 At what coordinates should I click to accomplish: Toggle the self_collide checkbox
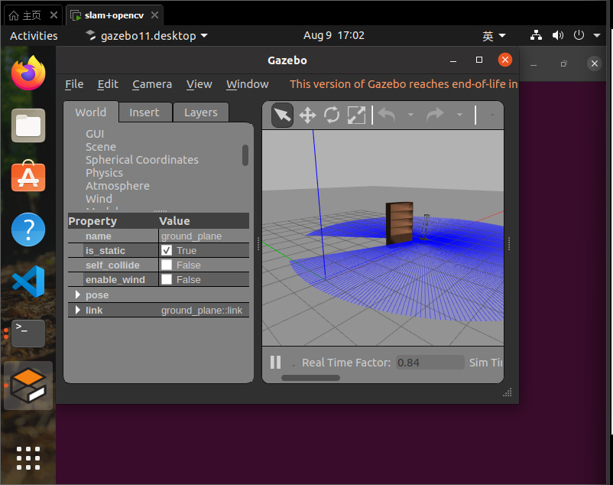[x=167, y=265]
